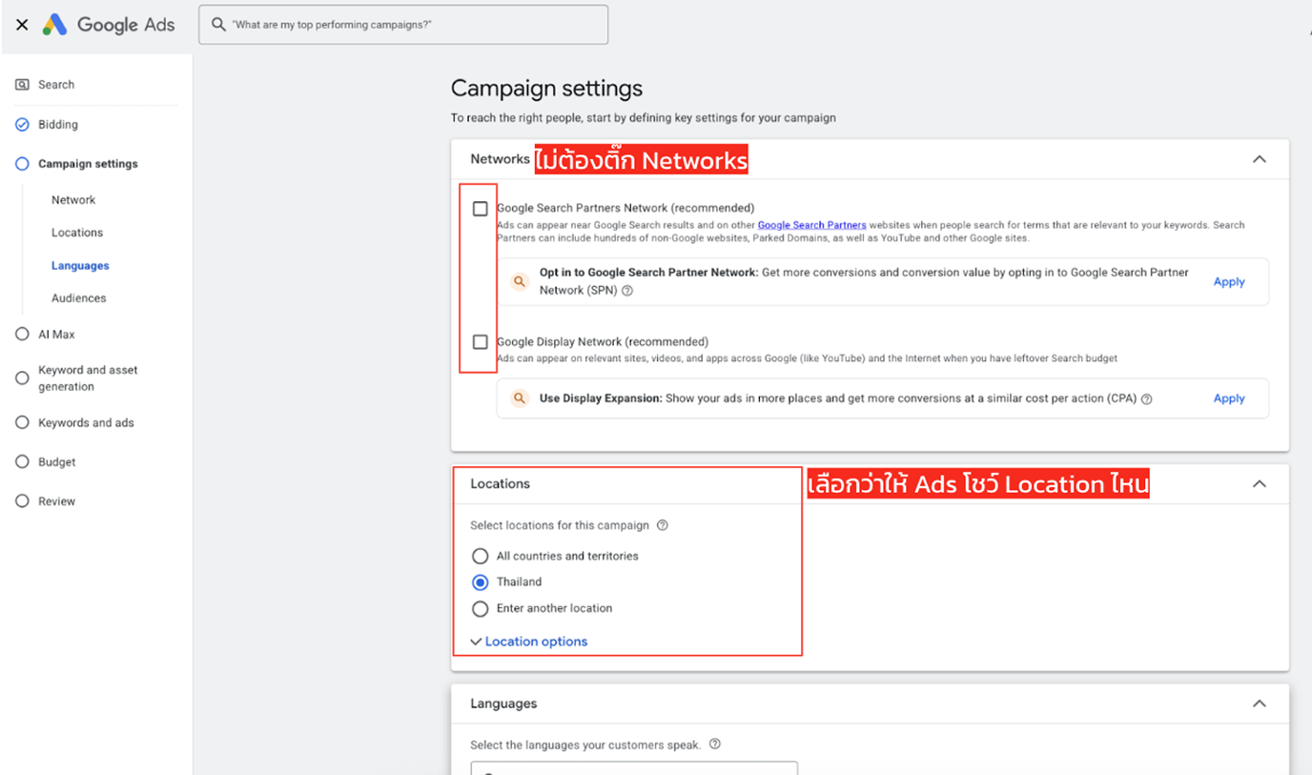
Task: Click the Keywords and ads circle icon
Action: [x=22, y=423]
